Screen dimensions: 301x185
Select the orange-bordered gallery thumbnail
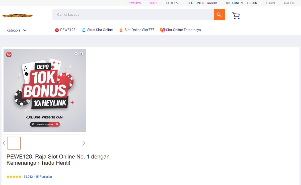(14, 143)
